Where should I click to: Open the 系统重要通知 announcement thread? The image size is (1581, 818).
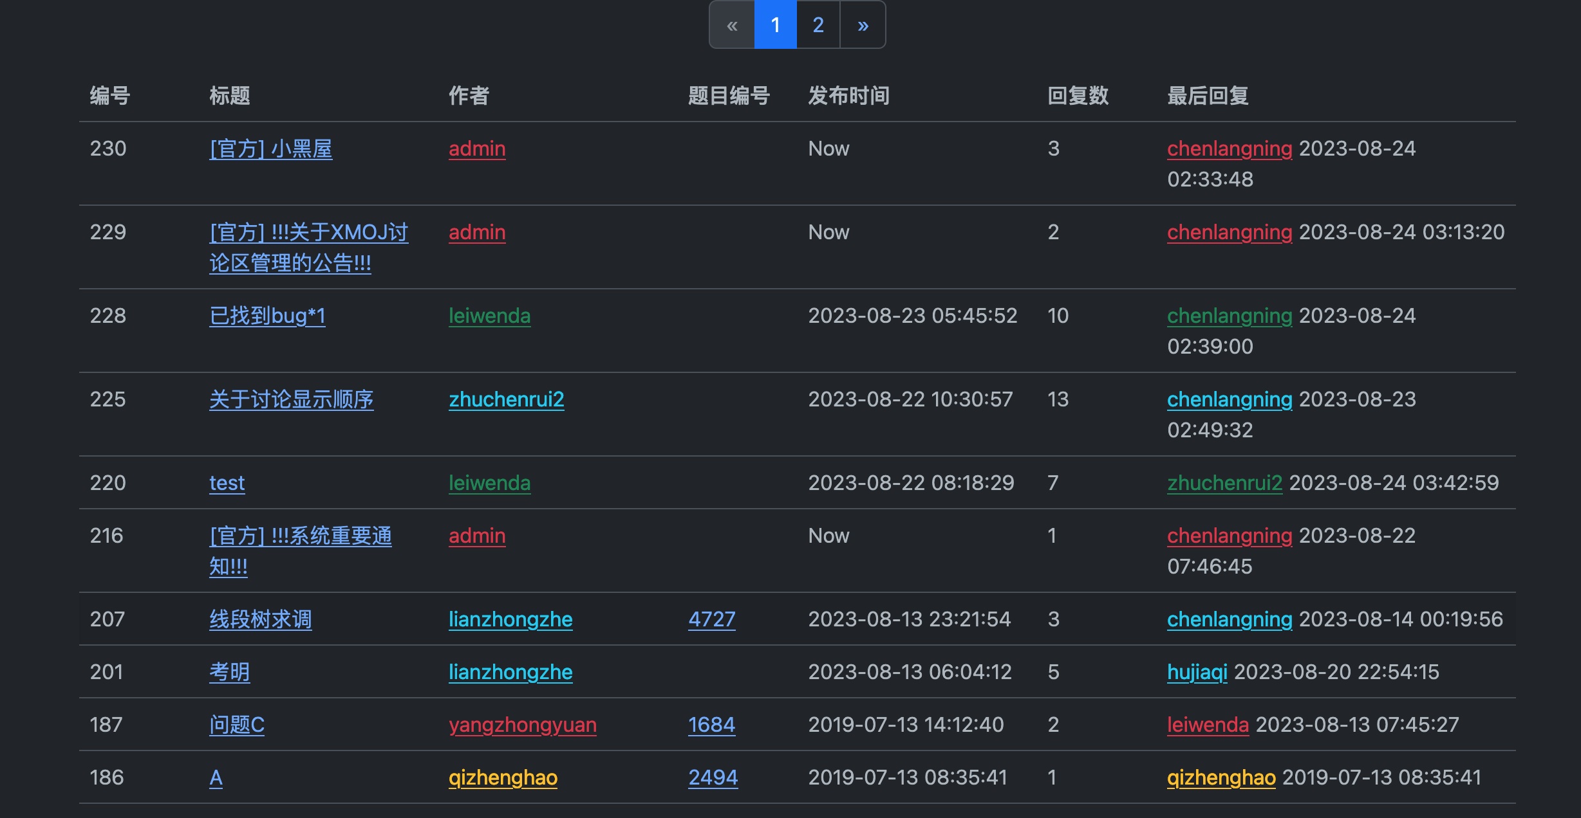click(302, 551)
